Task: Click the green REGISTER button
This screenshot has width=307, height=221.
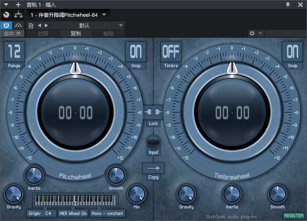Action: pyautogui.click(x=293, y=215)
